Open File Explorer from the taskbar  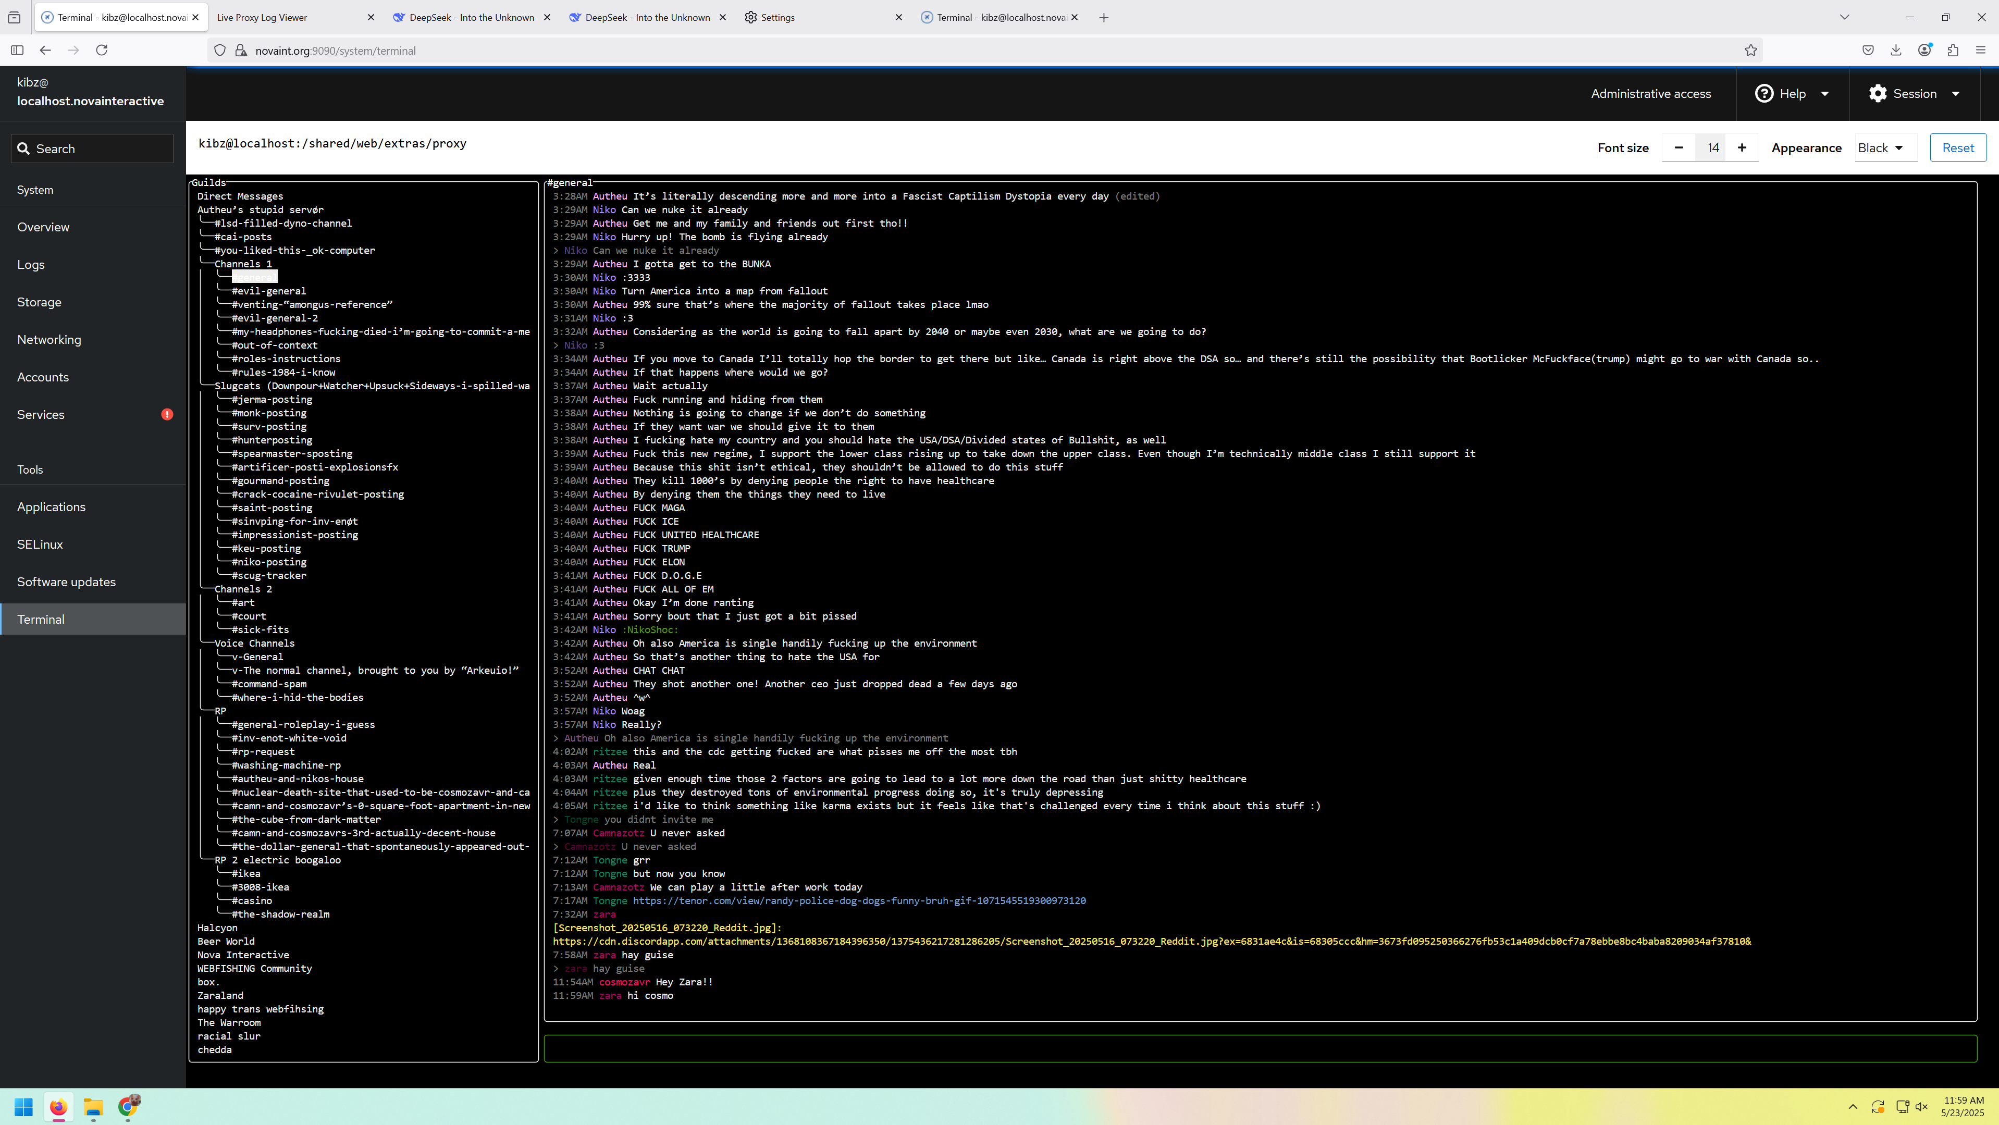tap(93, 1107)
